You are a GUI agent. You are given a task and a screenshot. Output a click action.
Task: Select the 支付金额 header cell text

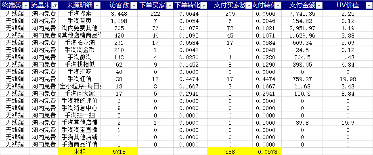tap(303, 5)
